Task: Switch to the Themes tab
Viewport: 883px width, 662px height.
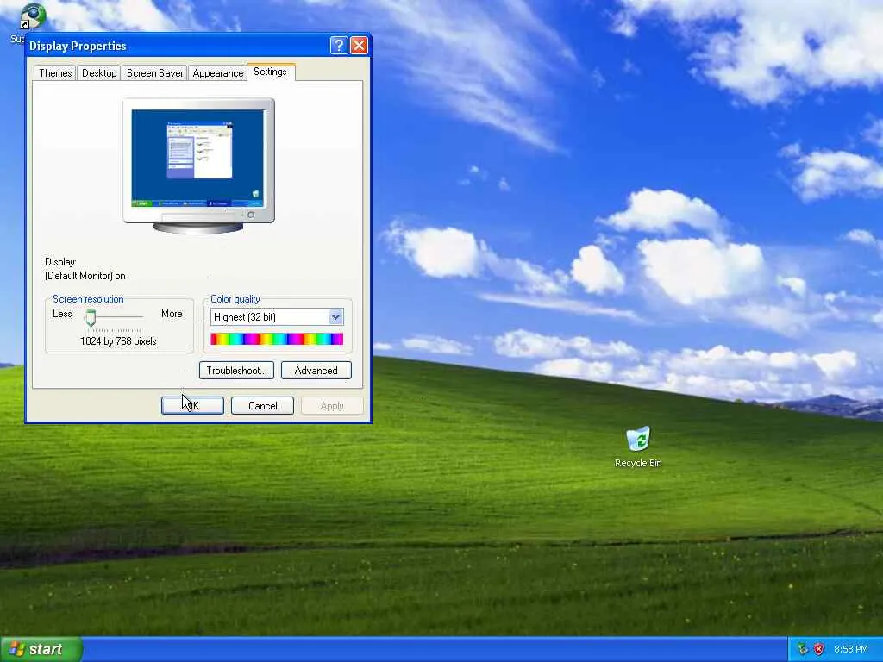Action: pyautogui.click(x=55, y=73)
